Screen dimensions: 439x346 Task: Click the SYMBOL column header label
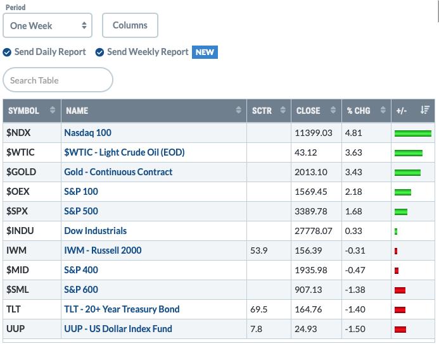tap(23, 111)
